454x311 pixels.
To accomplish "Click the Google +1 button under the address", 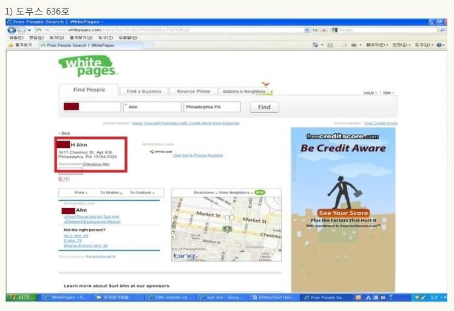I will click(x=63, y=179).
